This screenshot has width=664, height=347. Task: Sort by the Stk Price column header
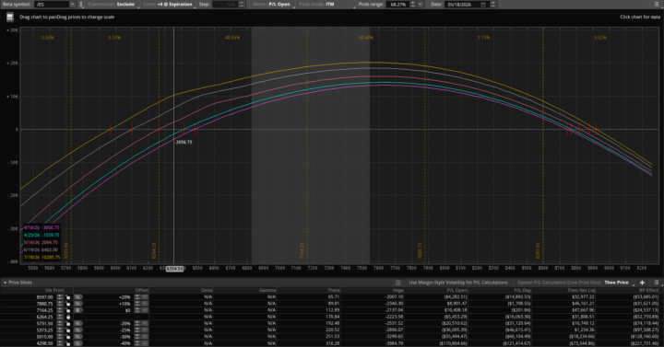pyautogui.click(x=54, y=290)
